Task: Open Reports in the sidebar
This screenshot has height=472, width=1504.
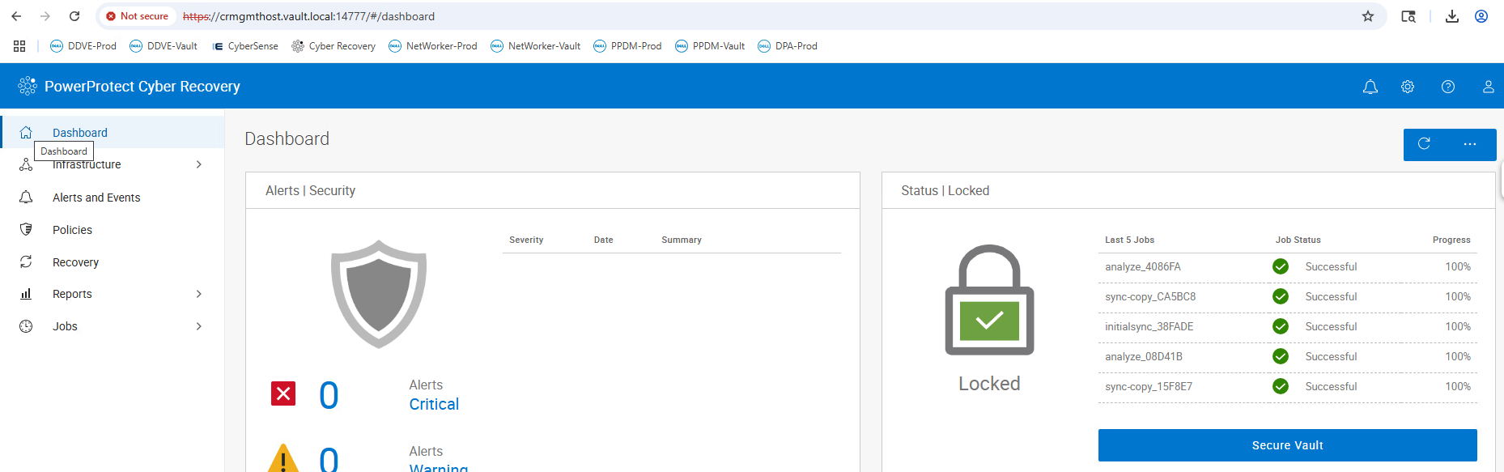Action: click(72, 294)
